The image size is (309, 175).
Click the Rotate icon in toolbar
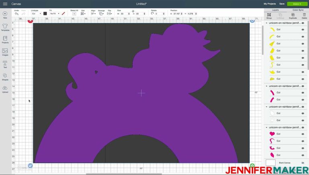[x=152, y=13]
